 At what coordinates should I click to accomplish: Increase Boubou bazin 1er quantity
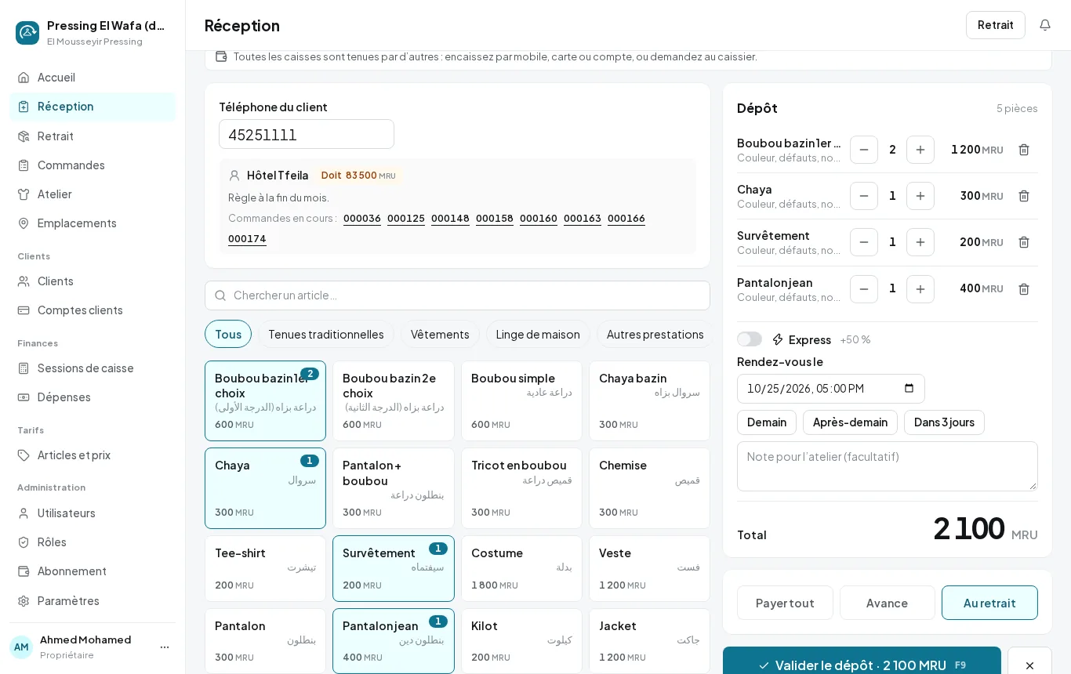click(920, 150)
